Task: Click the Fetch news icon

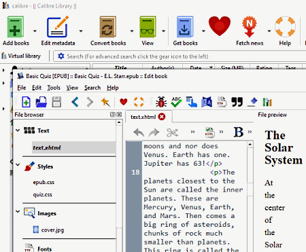Action: (250, 26)
